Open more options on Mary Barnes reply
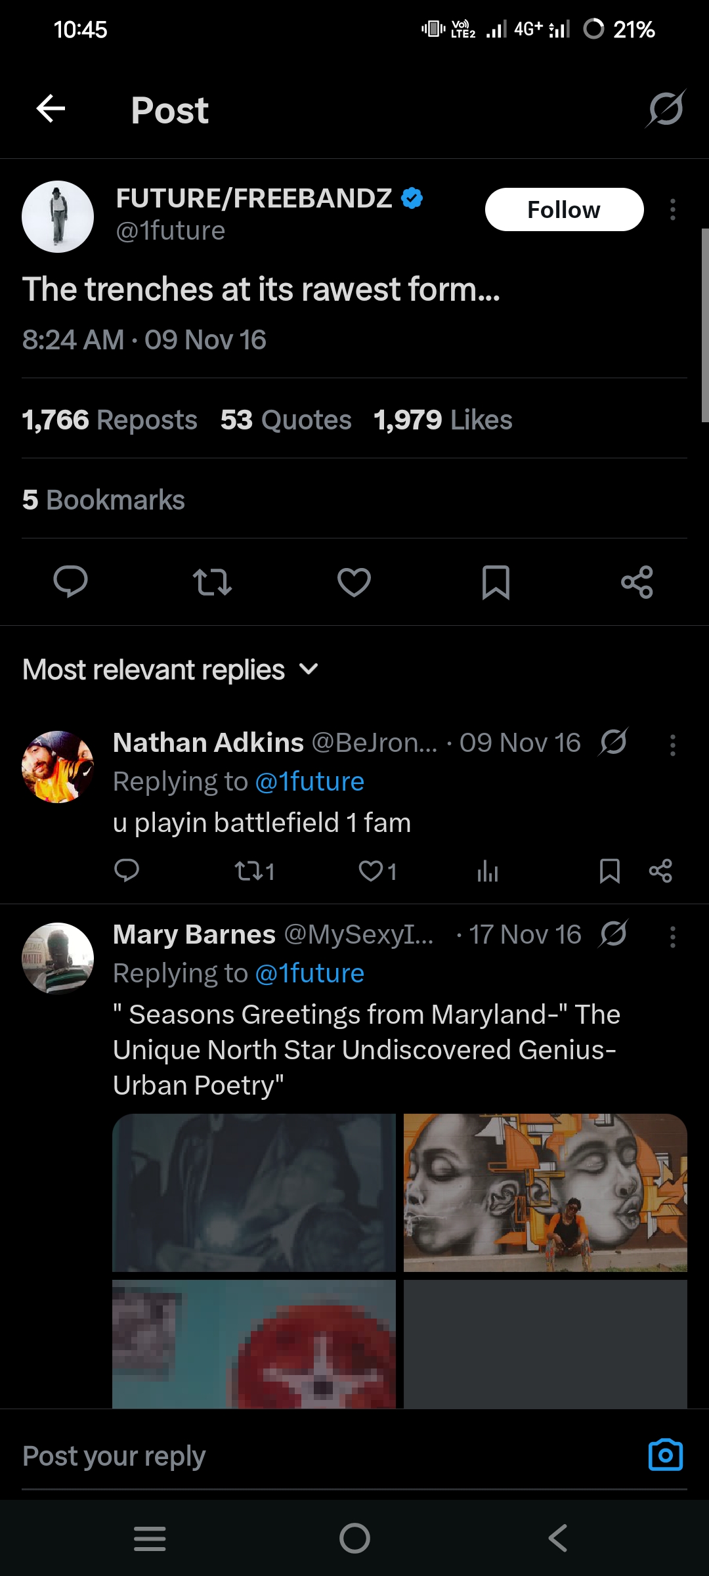 pos(672,937)
